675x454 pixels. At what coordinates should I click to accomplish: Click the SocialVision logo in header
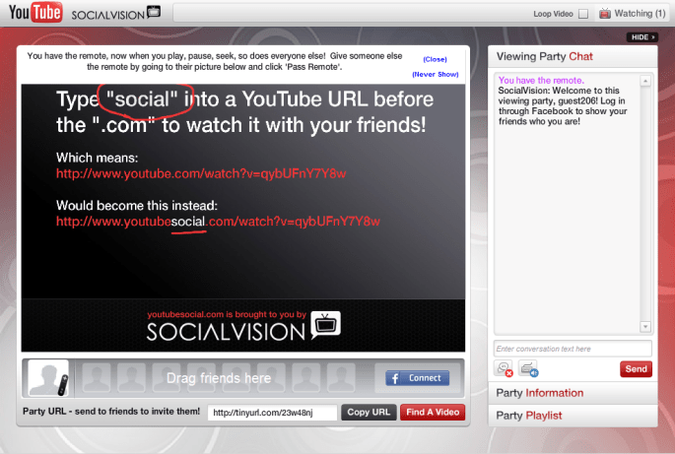point(116,13)
